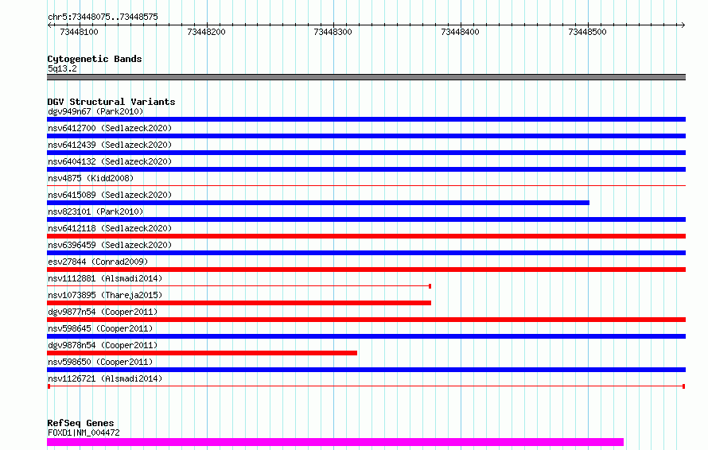Open variant esv27844 (Conrad2009) label
The width and height of the screenshot is (708, 450).
(98, 262)
